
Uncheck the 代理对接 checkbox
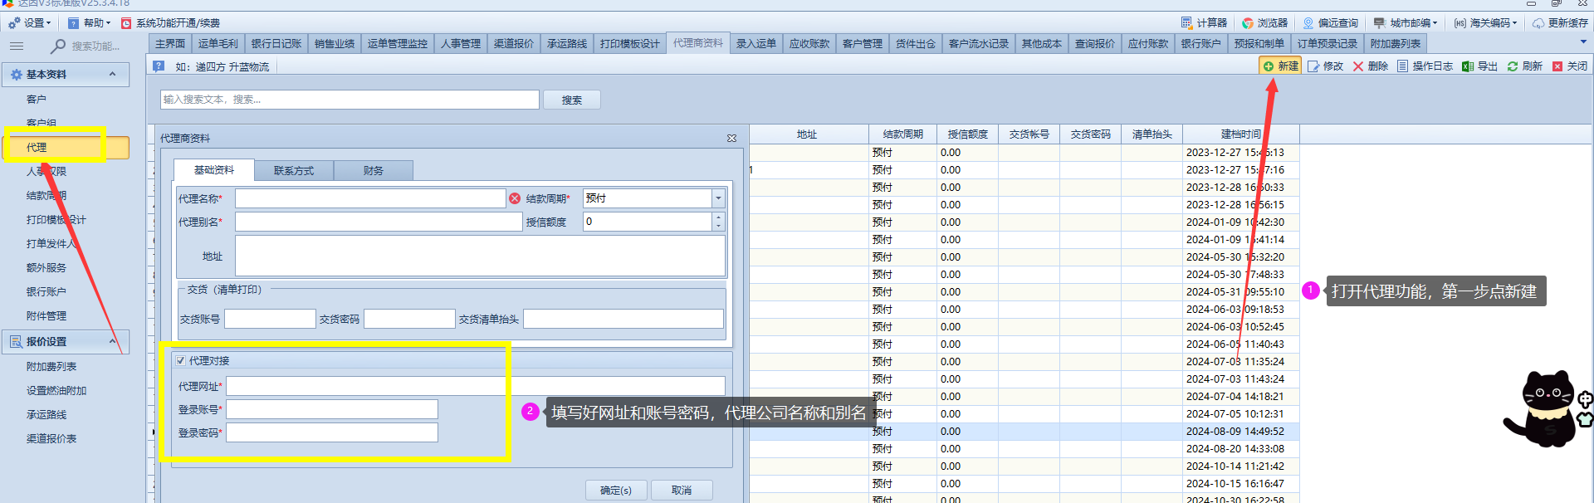tap(181, 361)
